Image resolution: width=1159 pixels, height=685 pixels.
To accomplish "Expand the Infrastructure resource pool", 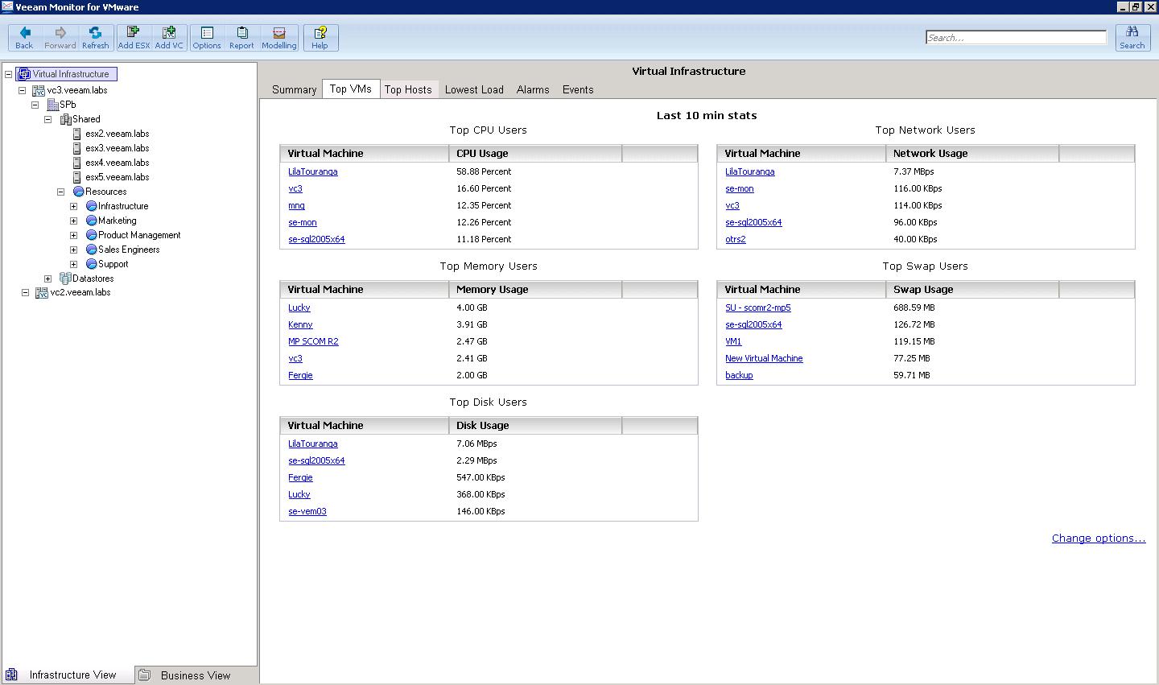I will (x=74, y=206).
